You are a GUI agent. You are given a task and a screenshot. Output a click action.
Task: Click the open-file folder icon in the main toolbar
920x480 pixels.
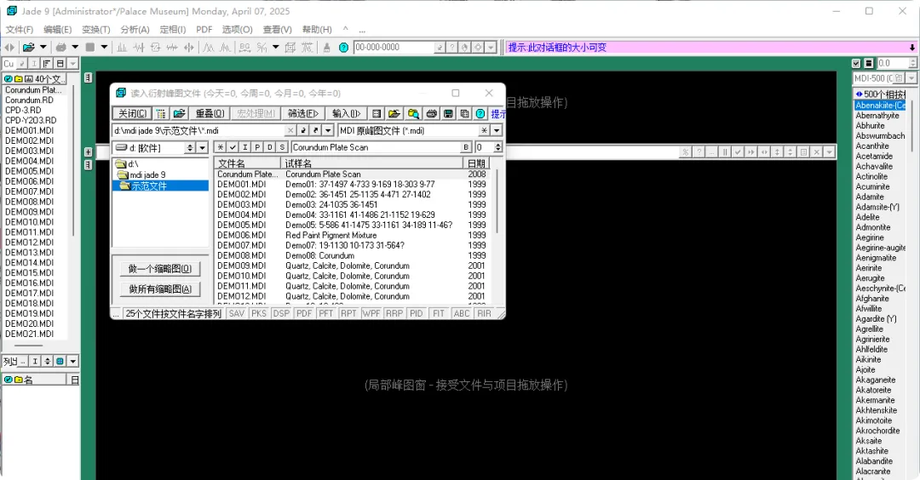point(28,48)
